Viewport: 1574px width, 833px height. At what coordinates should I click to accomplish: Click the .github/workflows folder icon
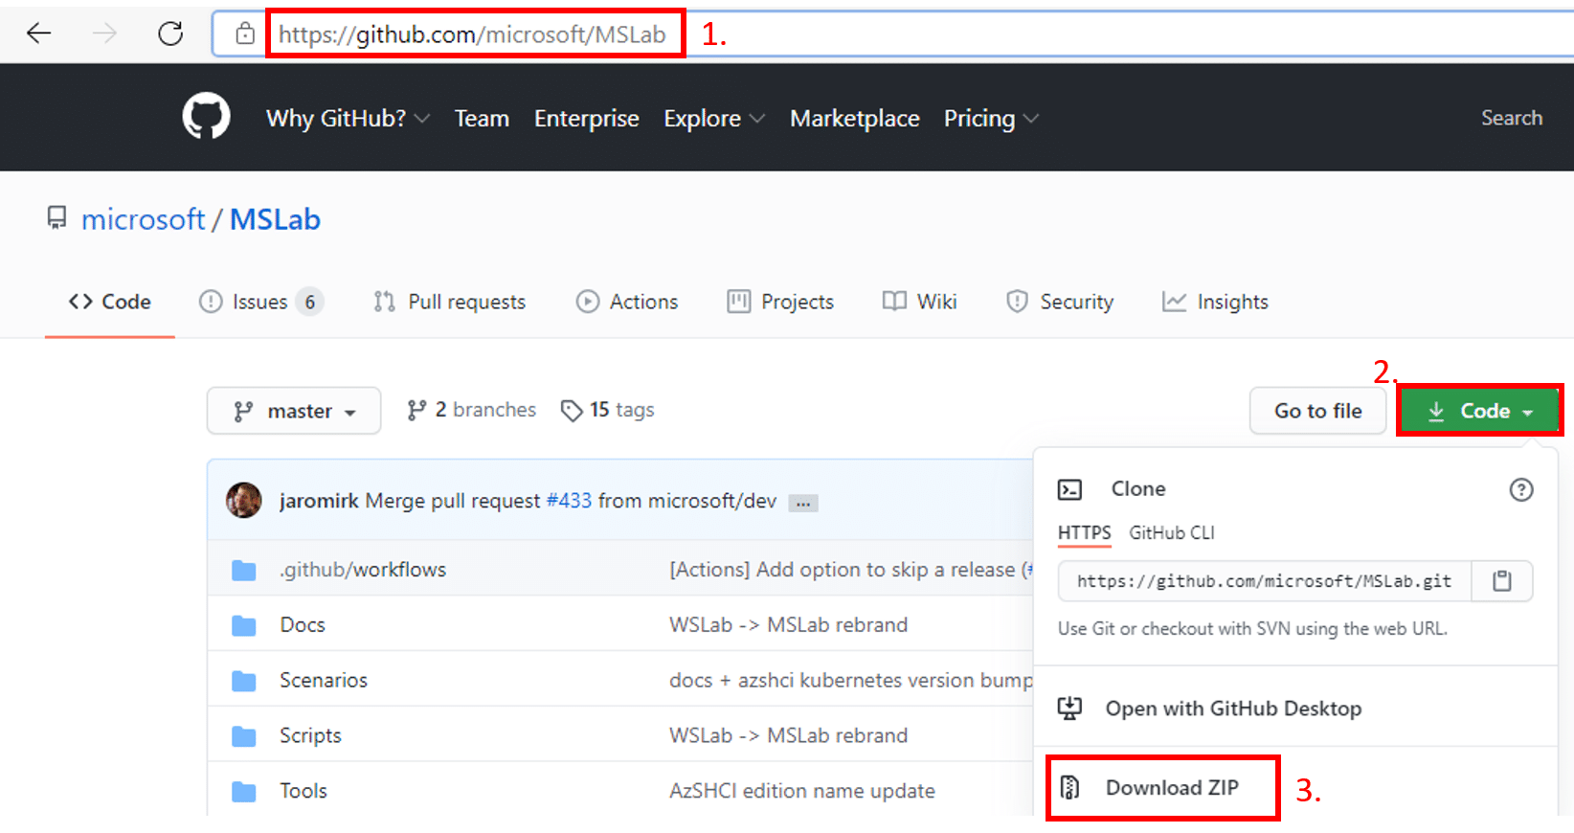(x=244, y=570)
